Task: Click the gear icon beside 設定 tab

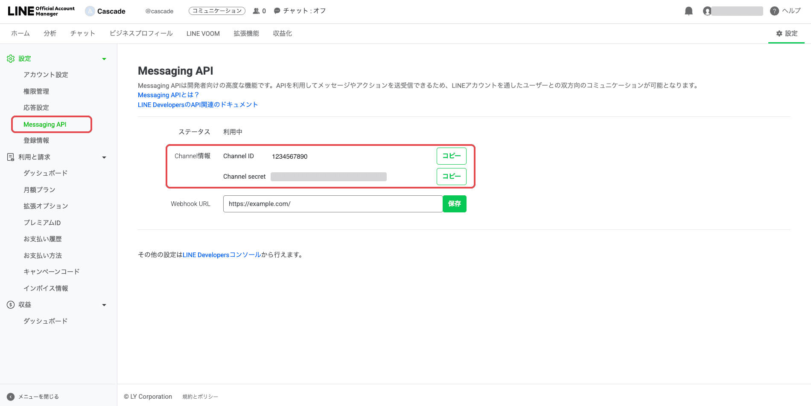Action: (779, 33)
